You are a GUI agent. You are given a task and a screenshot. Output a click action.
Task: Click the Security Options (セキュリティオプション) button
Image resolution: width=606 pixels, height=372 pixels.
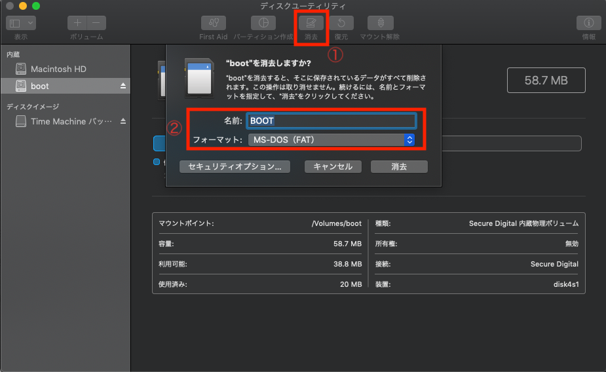click(x=235, y=166)
